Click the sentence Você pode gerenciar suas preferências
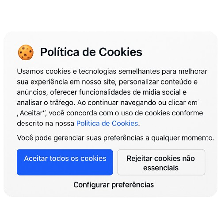The height and width of the screenshot is (221, 221). [115, 138]
